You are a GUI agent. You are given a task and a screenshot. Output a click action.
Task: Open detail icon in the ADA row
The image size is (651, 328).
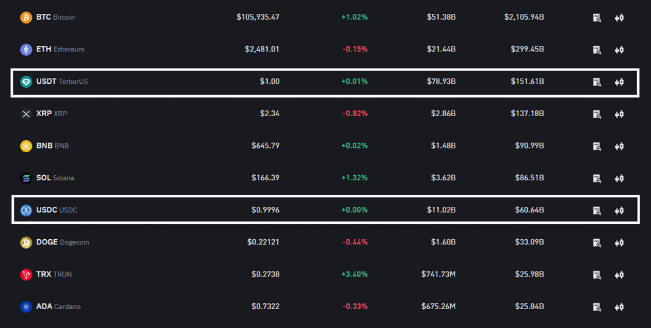click(x=596, y=307)
